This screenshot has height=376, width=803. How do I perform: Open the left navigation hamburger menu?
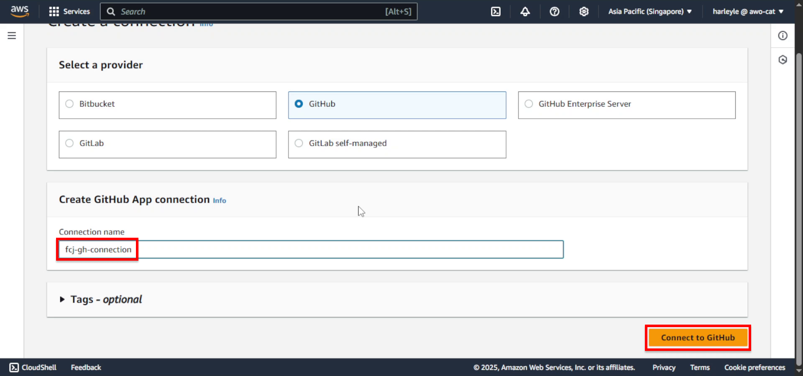point(12,36)
